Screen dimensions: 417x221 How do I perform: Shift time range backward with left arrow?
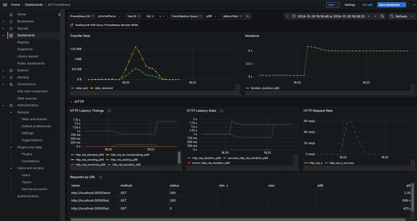click(287, 16)
